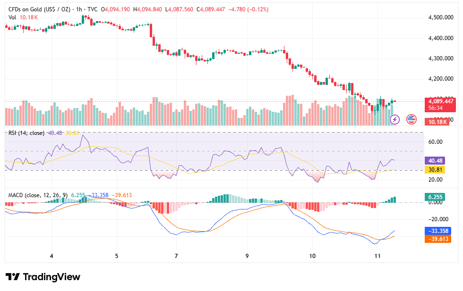Click the red 4,089.447 current price label

pyautogui.click(x=440, y=105)
